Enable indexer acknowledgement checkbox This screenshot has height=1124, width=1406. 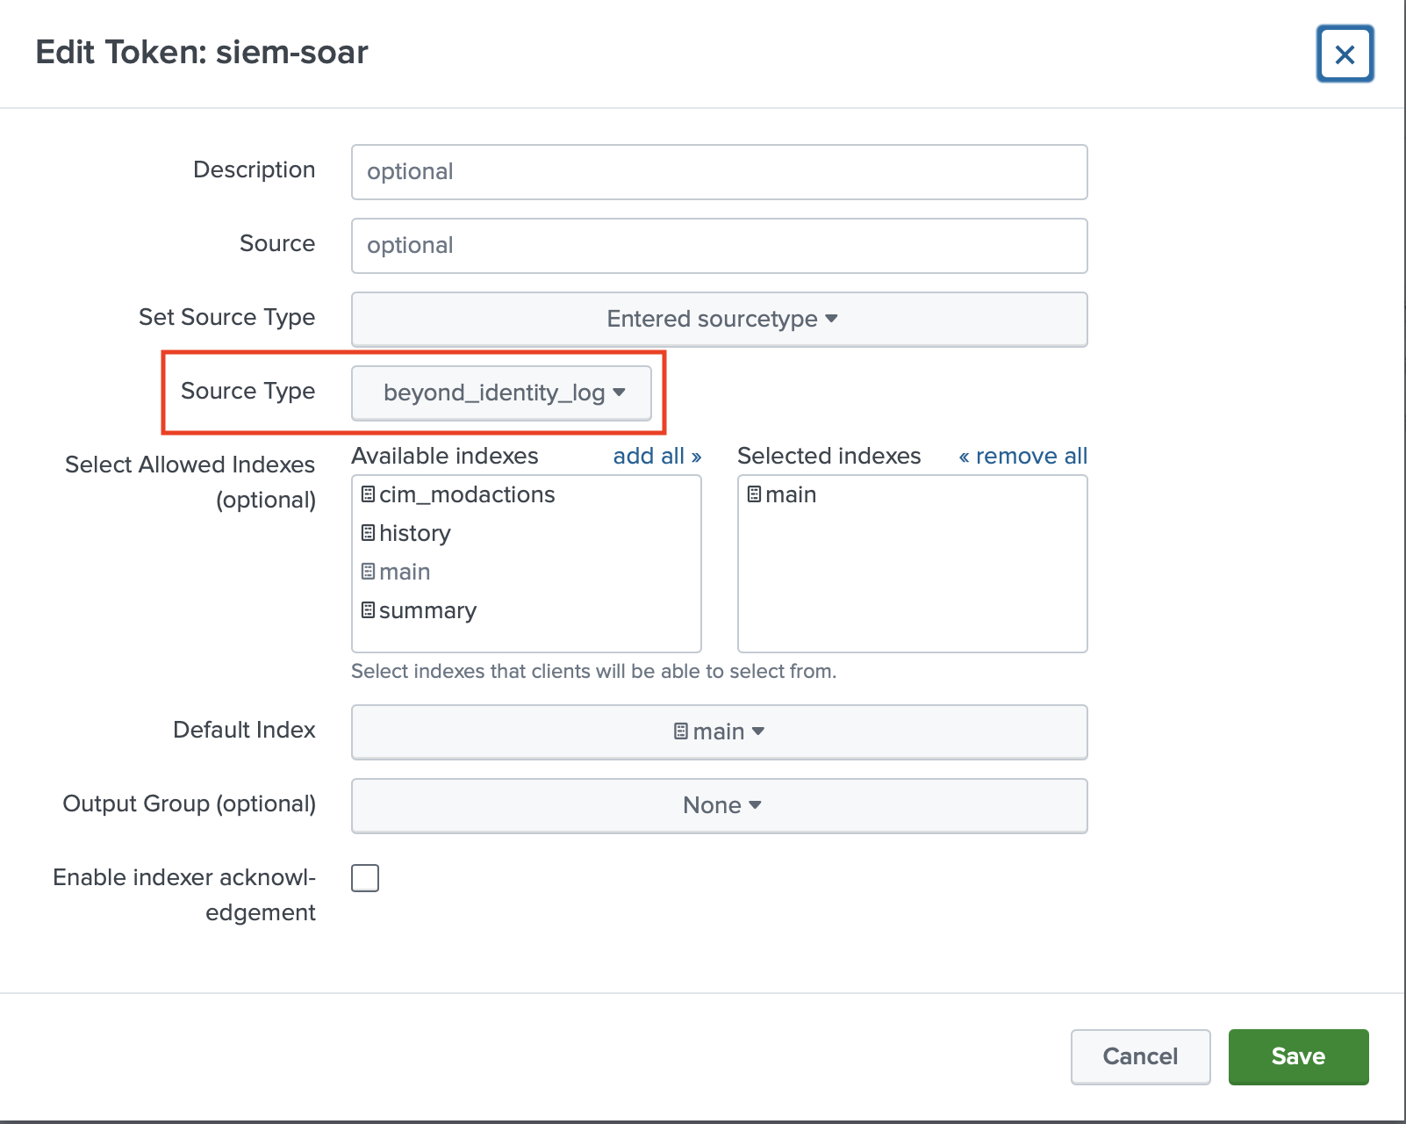coord(365,878)
